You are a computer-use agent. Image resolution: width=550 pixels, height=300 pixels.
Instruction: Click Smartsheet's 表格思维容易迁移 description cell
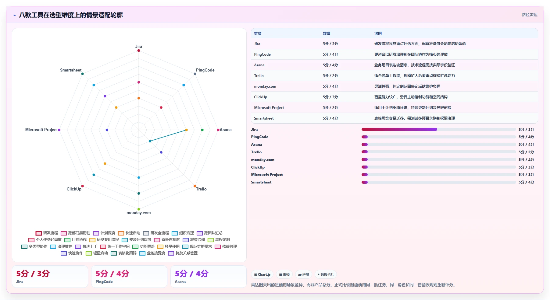[415, 118]
